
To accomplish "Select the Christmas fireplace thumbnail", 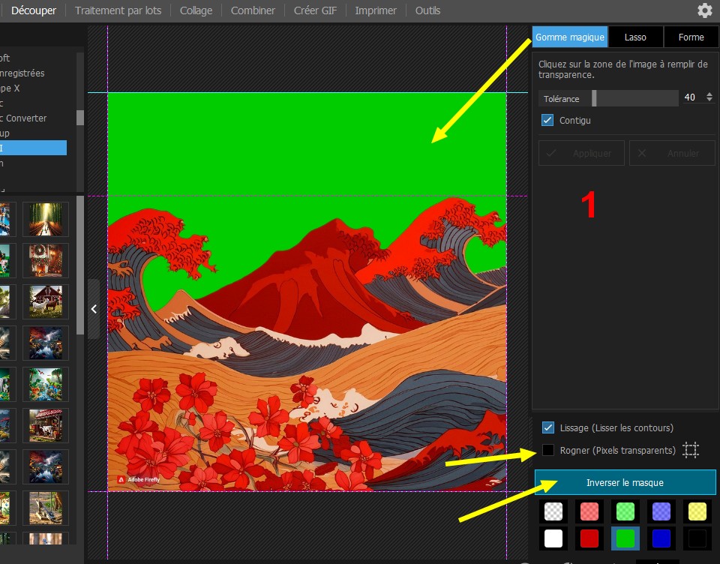I will coord(46,260).
